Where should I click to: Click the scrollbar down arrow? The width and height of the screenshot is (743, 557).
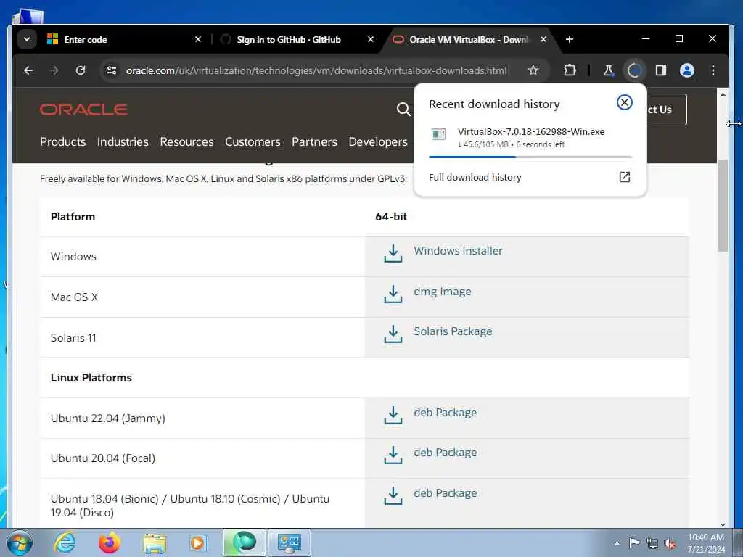(723, 524)
